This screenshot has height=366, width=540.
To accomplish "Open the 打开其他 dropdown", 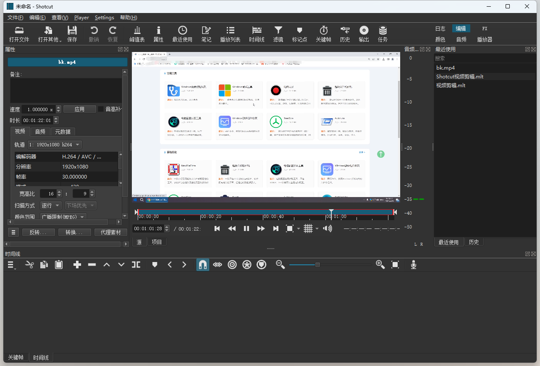I will pos(50,34).
